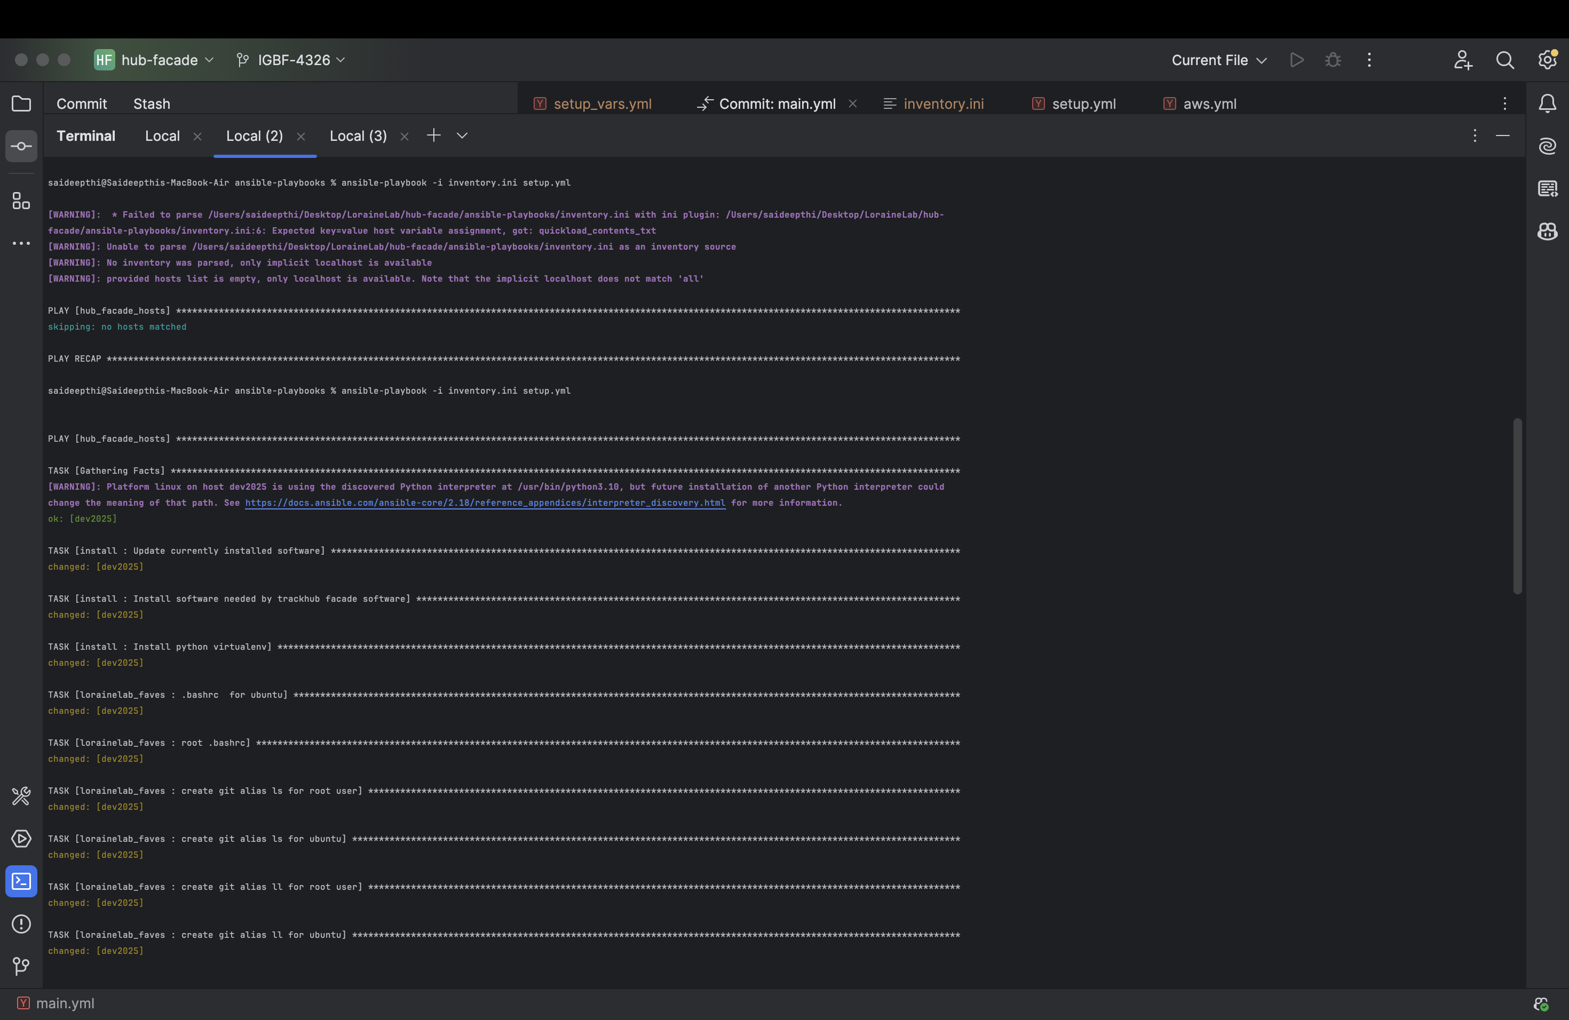Open the Commit tool window icon
This screenshot has width=1569, height=1020.
21,146
